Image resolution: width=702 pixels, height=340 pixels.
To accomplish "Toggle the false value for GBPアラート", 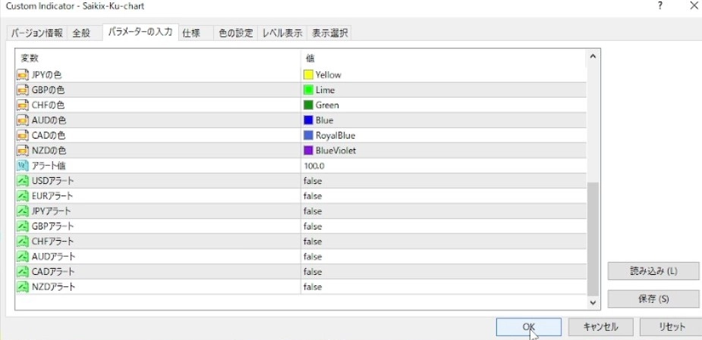I will [313, 226].
